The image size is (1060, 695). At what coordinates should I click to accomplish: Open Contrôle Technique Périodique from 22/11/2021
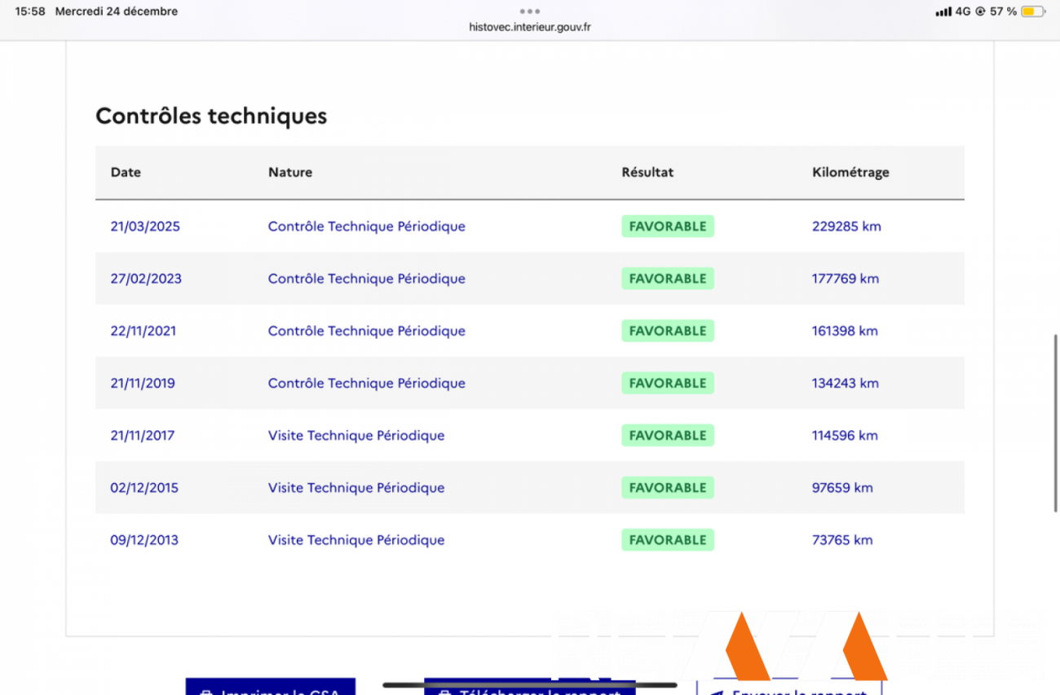[366, 331]
